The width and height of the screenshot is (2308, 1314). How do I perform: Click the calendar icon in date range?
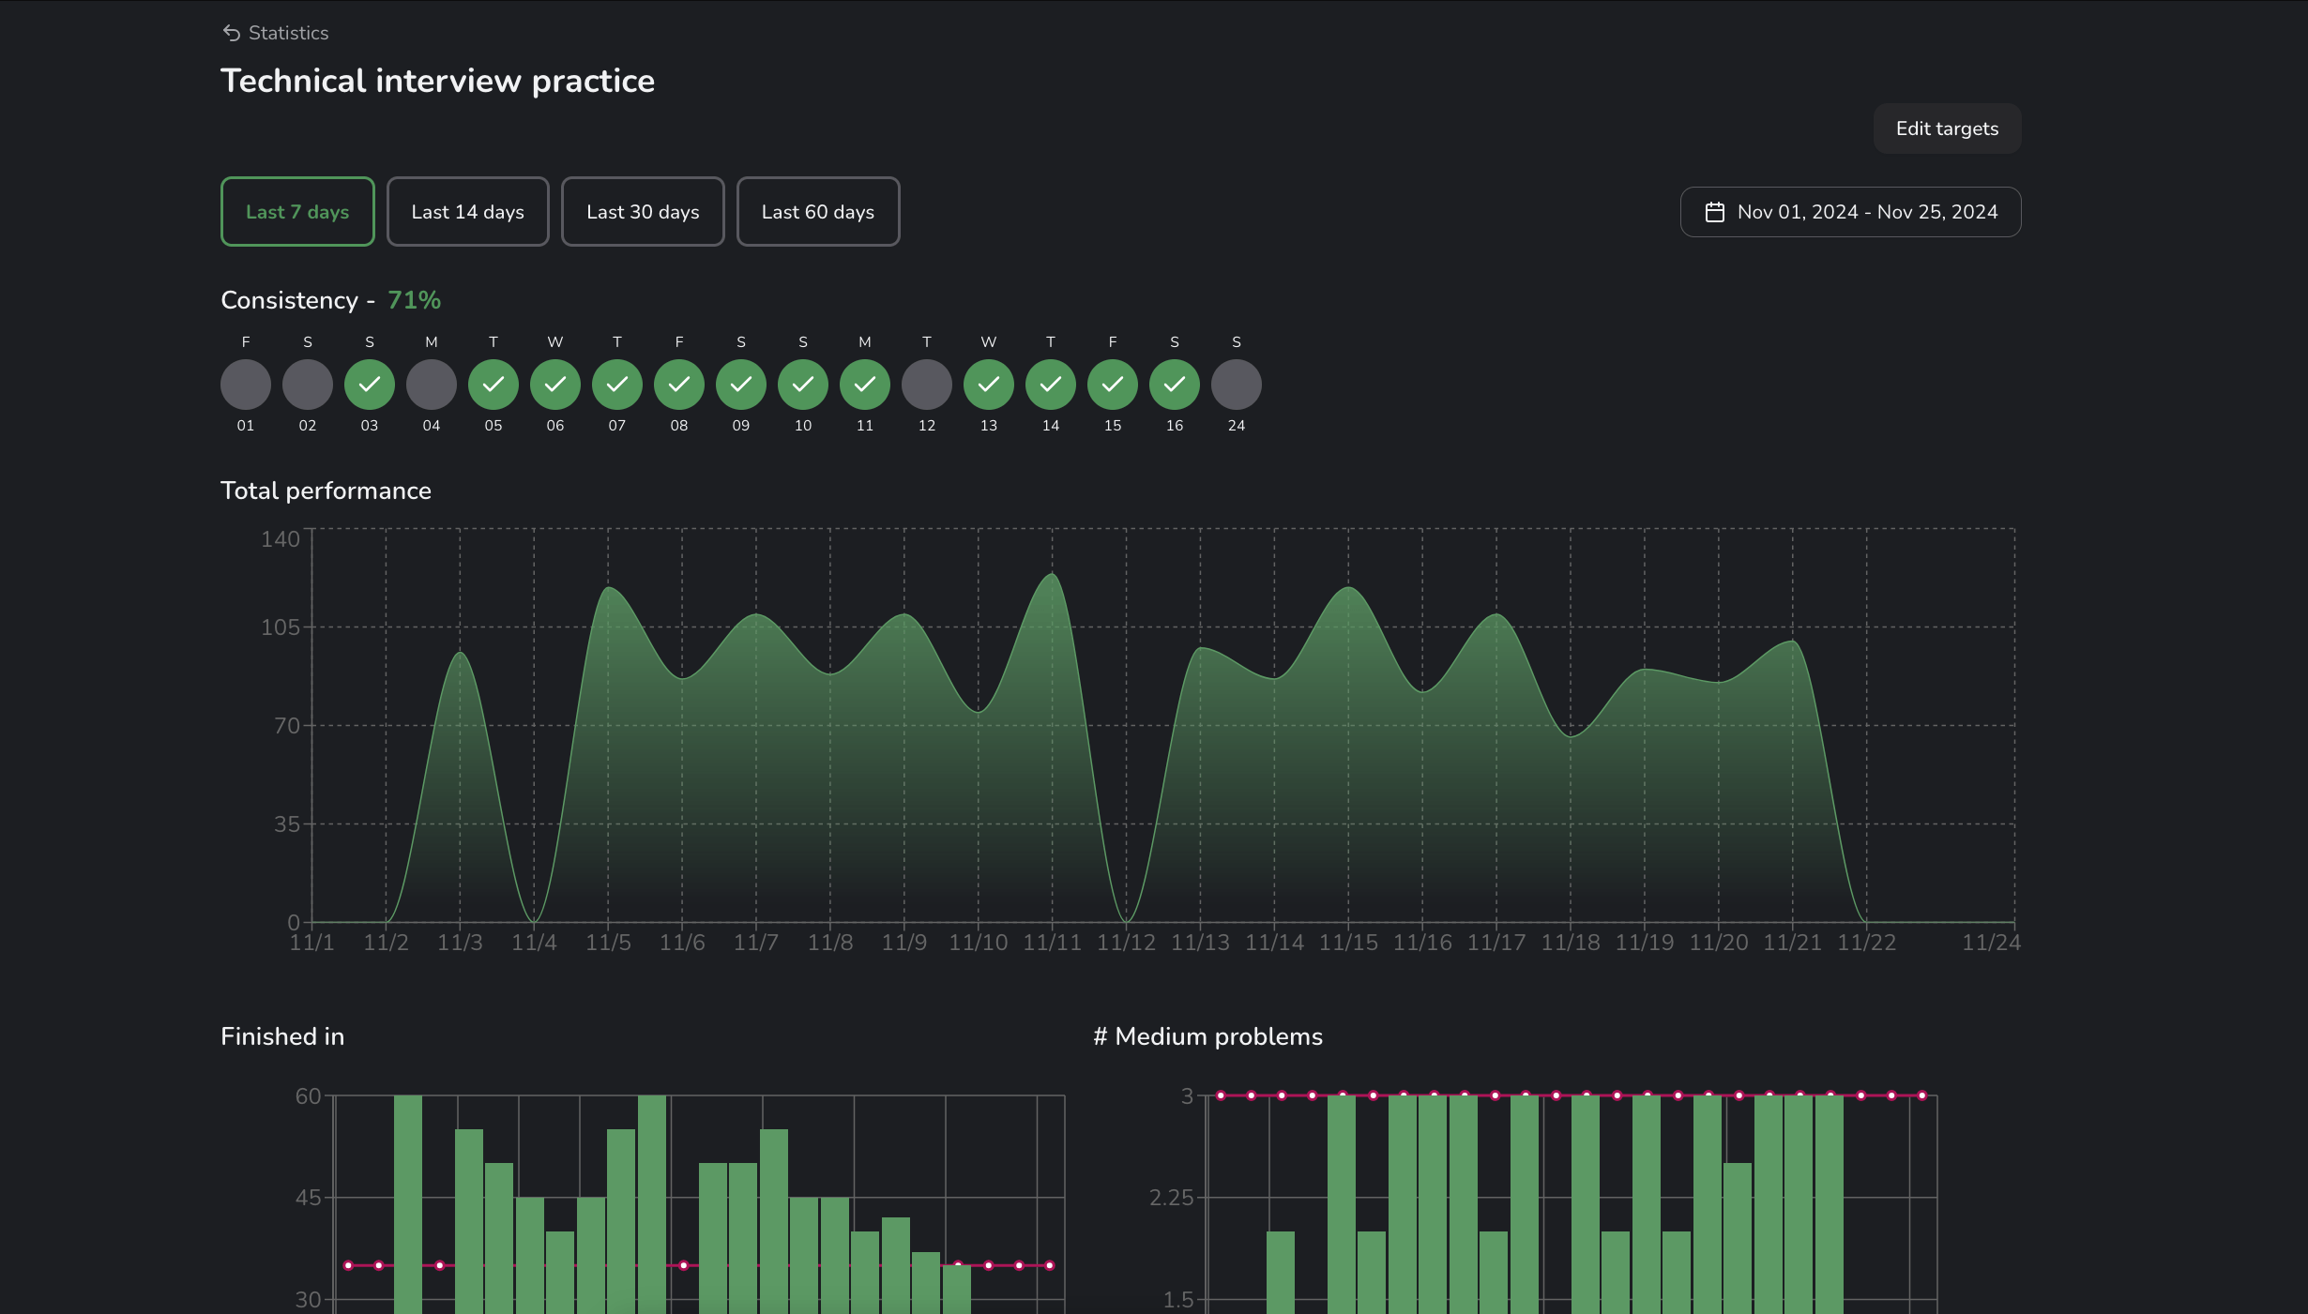pos(1714,212)
